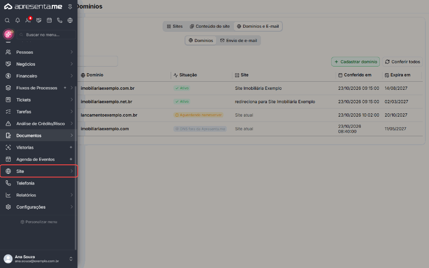Sort by Situação column header

tap(185, 75)
